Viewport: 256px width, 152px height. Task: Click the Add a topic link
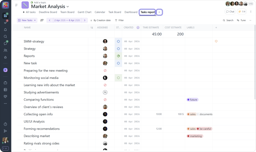click(x=39, y=2)
